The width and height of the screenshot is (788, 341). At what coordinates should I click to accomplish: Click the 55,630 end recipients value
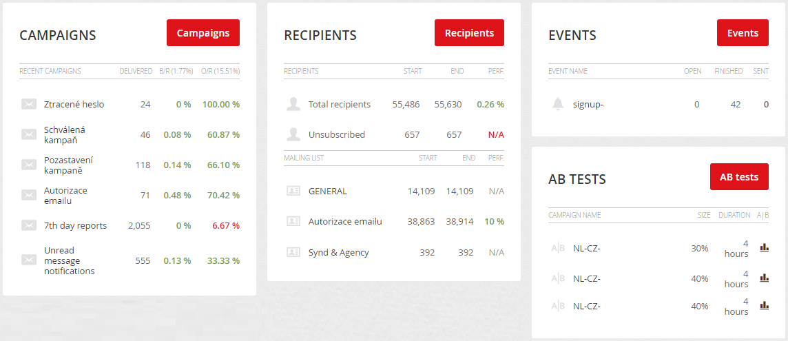448,105
